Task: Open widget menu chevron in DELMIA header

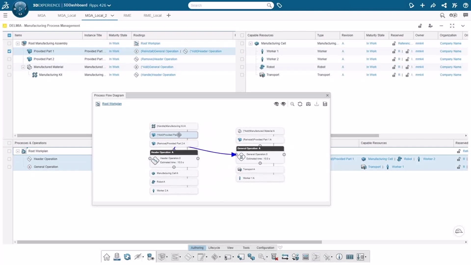Action: click(463, 26)
